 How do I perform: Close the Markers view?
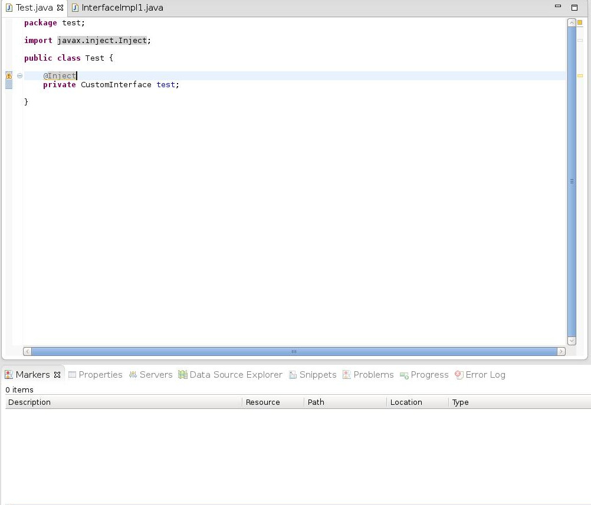pos(57,375)
